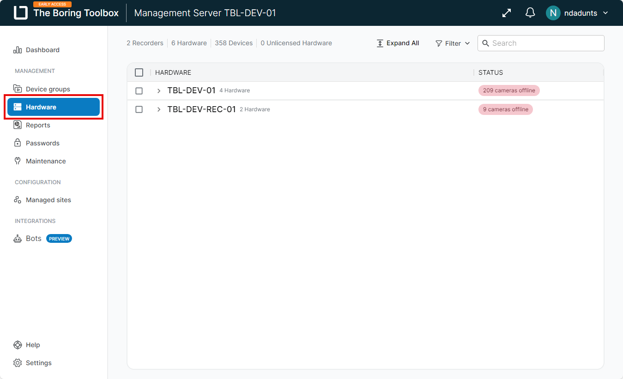Click the Reports sidebar icon
The image size is (623, 379).
(x=18, y=125)
